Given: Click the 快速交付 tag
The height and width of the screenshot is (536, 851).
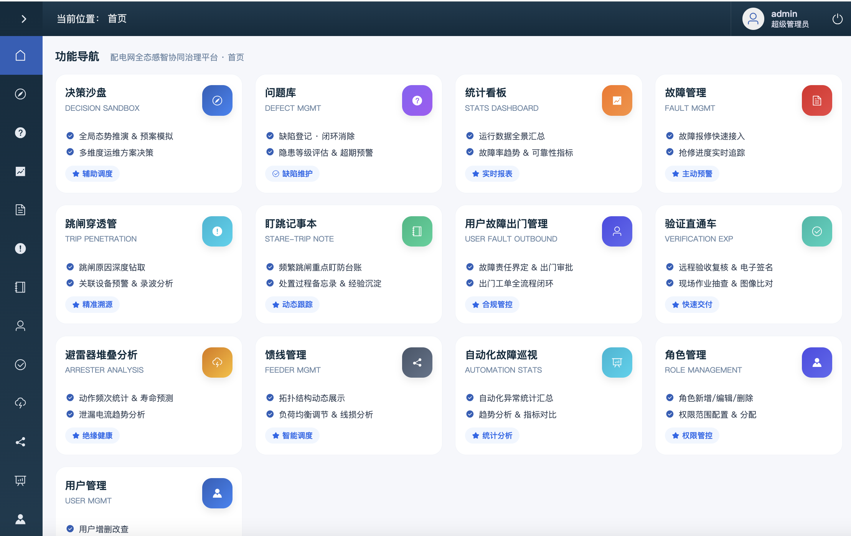Looking at the screenshot, I should 692,304.
